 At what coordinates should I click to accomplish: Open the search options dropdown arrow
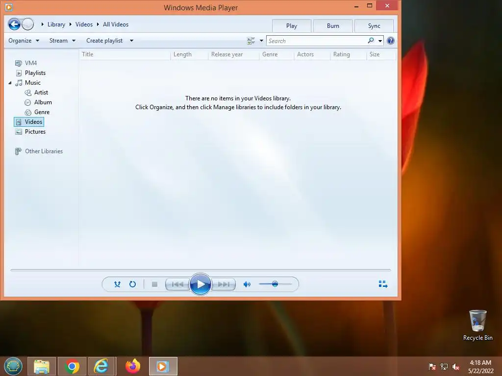(x=380, y=41)
